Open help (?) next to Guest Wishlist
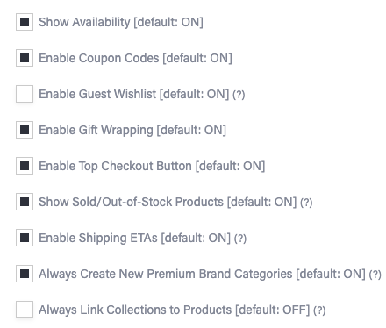Screen dimensions: 386x328 [239, 95]
